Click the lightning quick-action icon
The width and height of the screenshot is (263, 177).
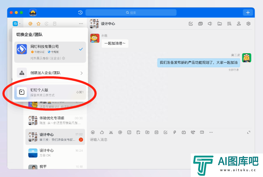174,132
